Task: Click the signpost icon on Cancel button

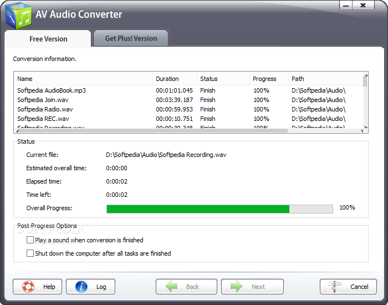Action: pyautogui.click(x=335, y=287)
